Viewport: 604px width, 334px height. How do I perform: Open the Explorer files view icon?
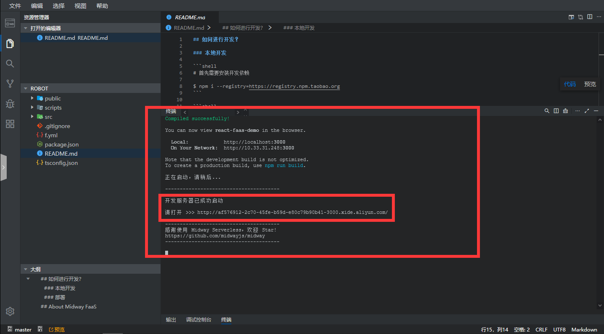(10, 44)
